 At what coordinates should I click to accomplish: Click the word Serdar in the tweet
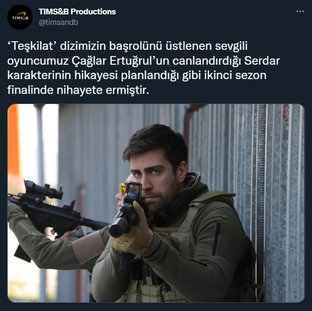point(262,61)
